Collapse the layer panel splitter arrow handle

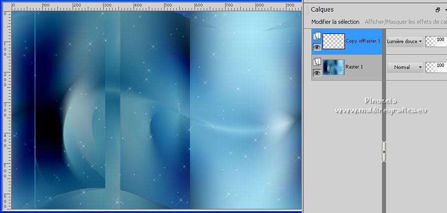[384, 152]
